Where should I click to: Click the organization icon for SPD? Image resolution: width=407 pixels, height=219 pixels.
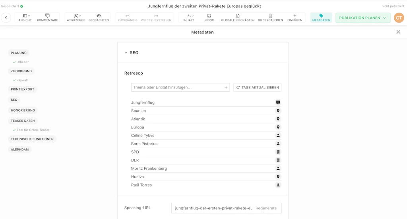[278, 152]
